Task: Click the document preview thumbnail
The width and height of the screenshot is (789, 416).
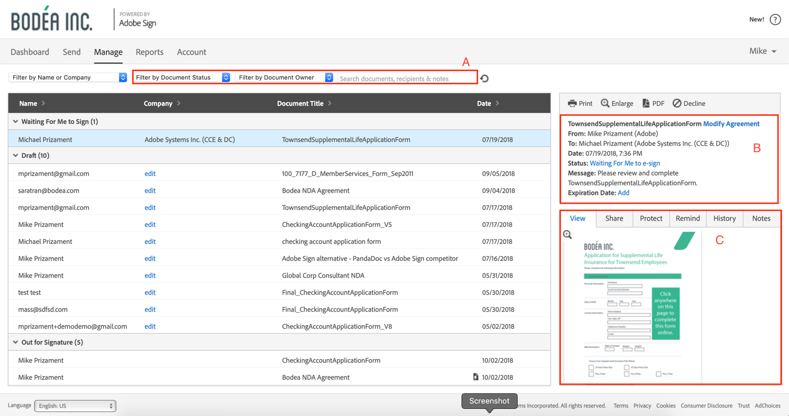Action: [x=632, y=307]
